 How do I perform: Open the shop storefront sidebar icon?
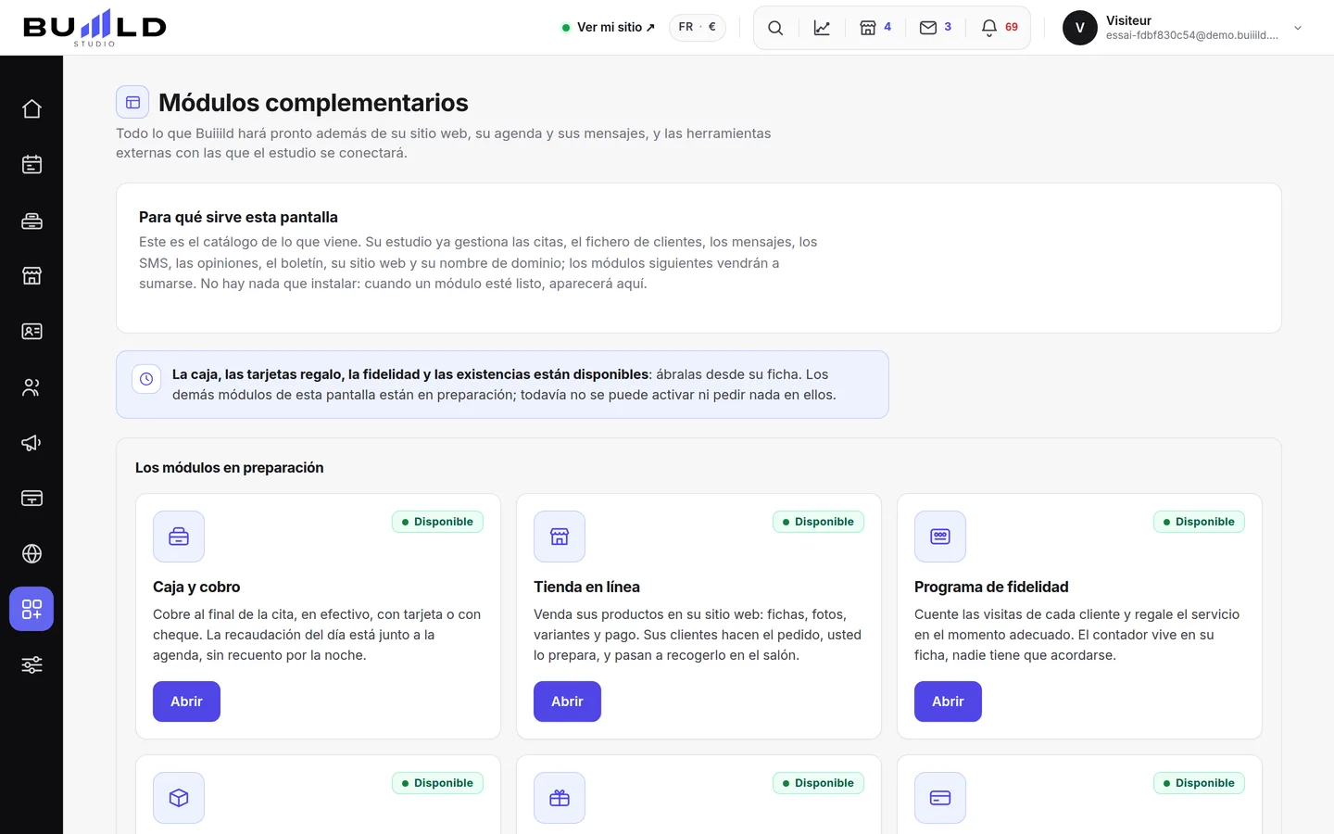click(31, 276)
